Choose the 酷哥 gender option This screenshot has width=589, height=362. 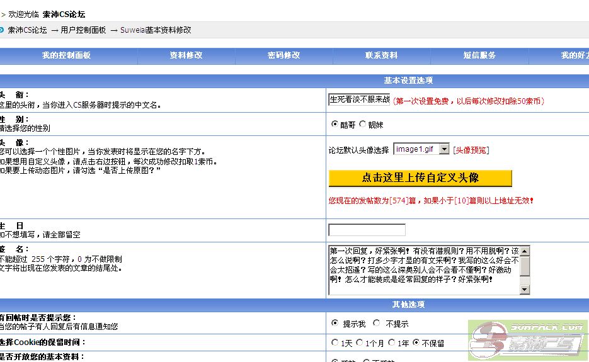335,124
